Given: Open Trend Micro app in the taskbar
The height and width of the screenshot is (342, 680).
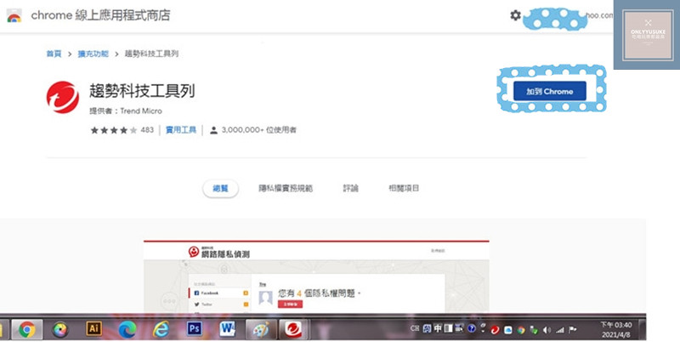Looking at the screenshot, I should [x=293, y=330].
